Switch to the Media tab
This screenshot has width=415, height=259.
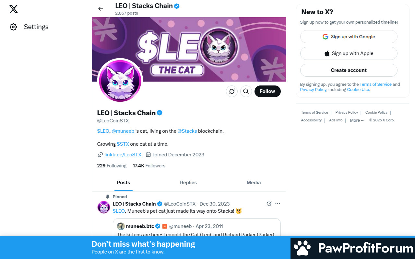point(254,183)
